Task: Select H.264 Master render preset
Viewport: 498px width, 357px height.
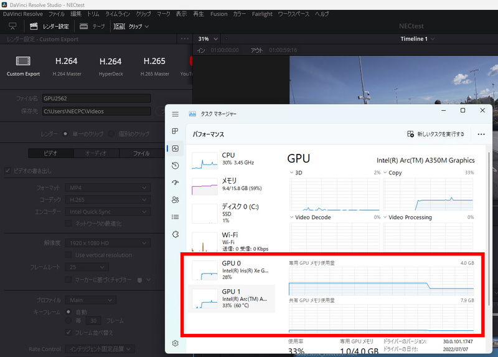Action: 67,66
